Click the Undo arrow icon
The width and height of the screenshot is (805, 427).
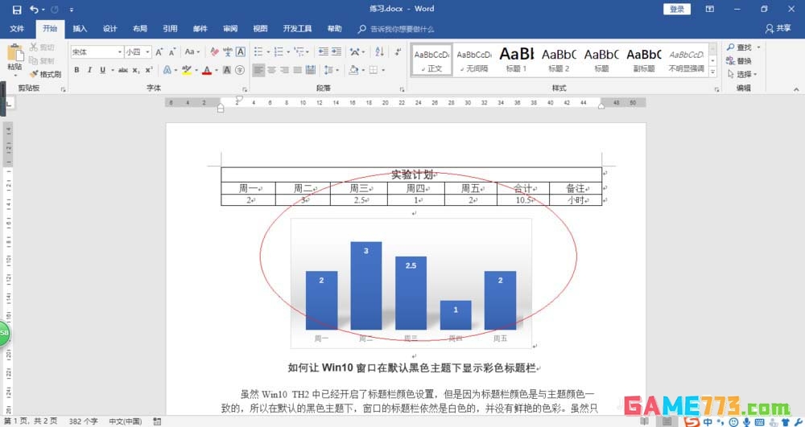(x=34, y=9)
